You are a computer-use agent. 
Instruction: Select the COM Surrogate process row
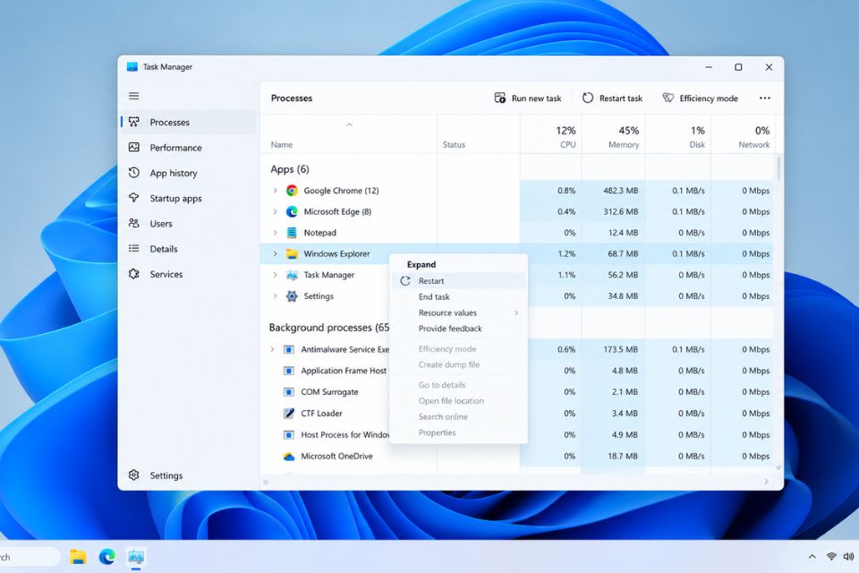tap(517, 392)
